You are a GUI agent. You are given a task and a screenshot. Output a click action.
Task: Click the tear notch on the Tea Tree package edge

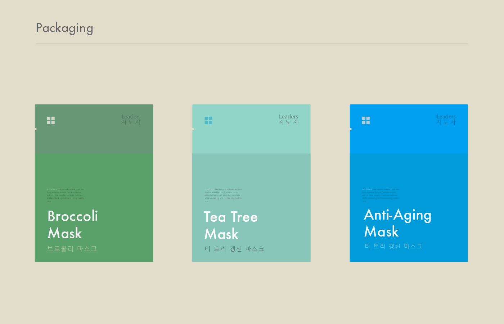click(193, 129)
